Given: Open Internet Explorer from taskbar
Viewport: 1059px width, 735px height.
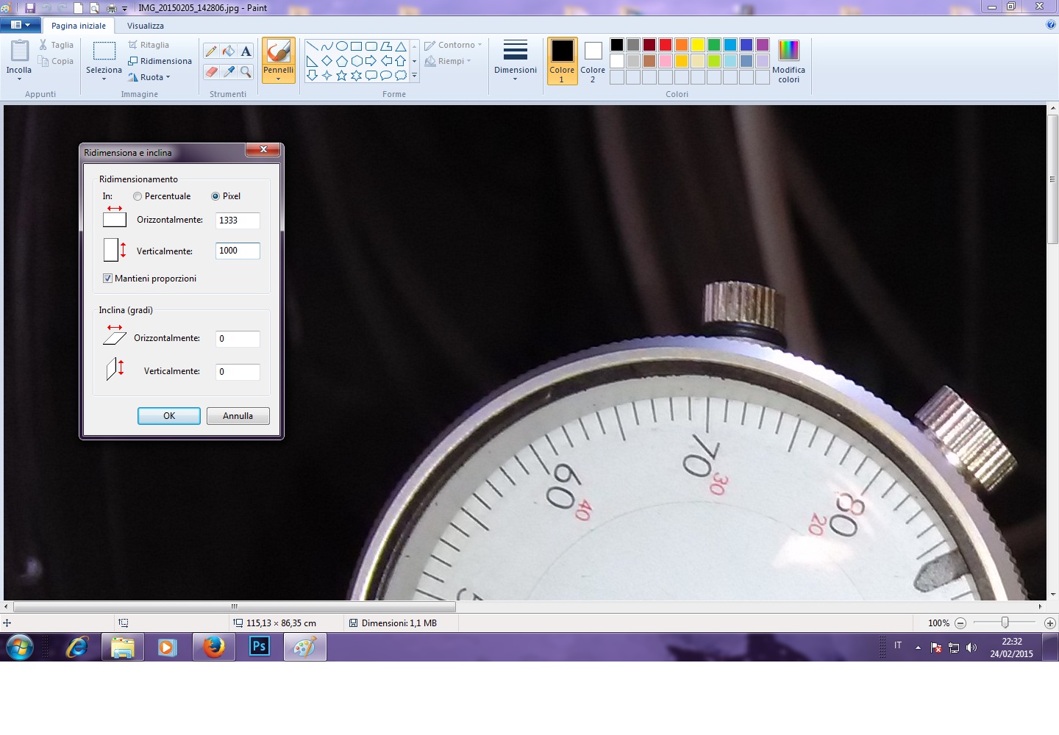Looking at the screenshot, I should click(77, 647).
